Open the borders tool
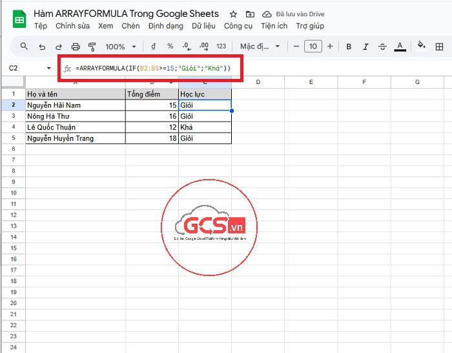The height and width of the screenshot is (353, 452). pyautogui.click(x=440, y=47)
